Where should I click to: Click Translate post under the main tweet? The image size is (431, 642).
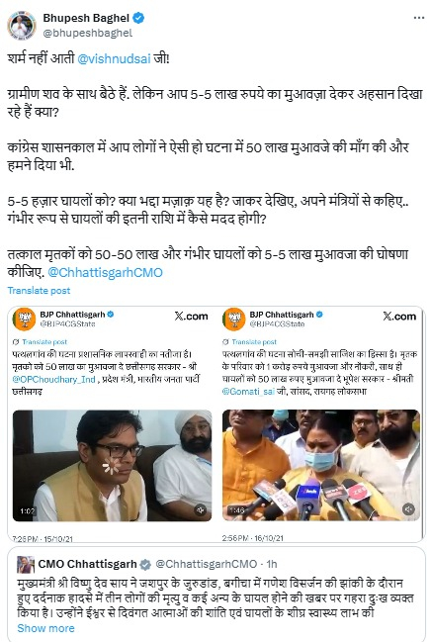coord(39,290)
